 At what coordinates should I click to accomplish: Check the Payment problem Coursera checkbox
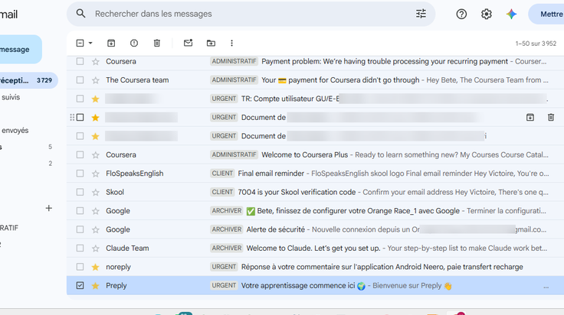coord(80,61)
